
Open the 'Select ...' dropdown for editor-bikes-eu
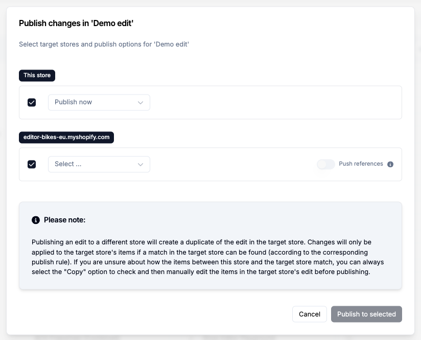tap(99, 164)
